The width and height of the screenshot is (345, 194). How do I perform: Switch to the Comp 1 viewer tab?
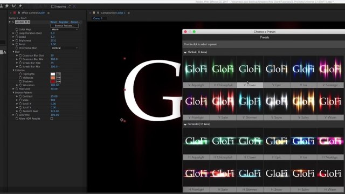pos(98,18)
